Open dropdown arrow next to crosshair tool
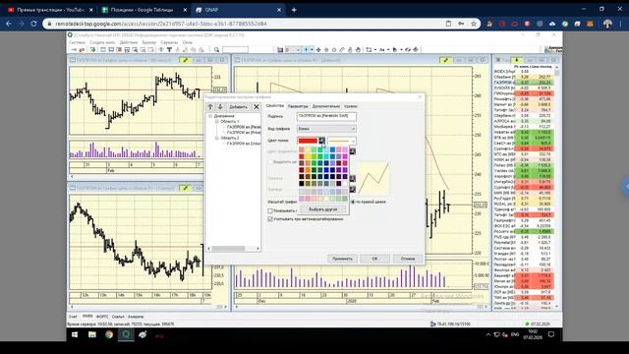629x354 pixels. pos(312,50)
